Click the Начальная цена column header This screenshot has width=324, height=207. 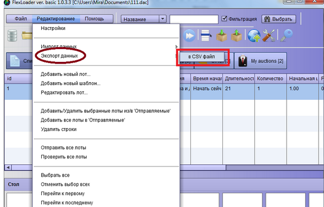point(303,79)
